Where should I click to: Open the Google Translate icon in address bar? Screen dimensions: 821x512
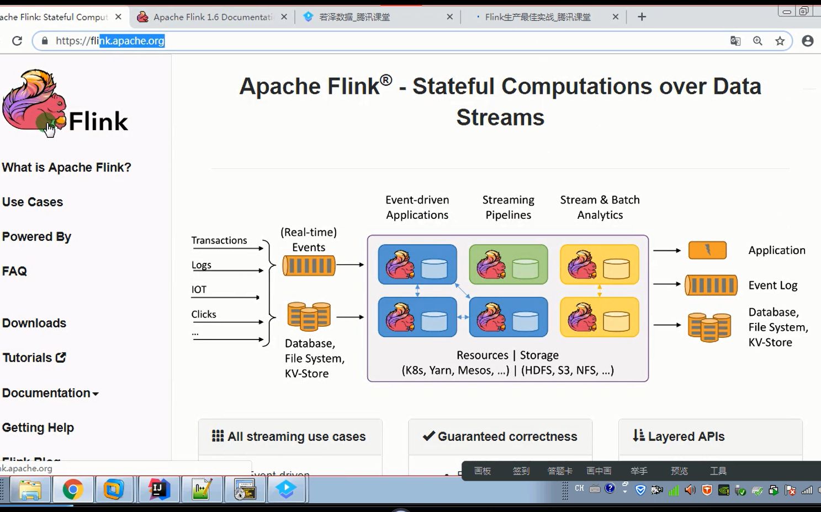[x=735, y=41]
